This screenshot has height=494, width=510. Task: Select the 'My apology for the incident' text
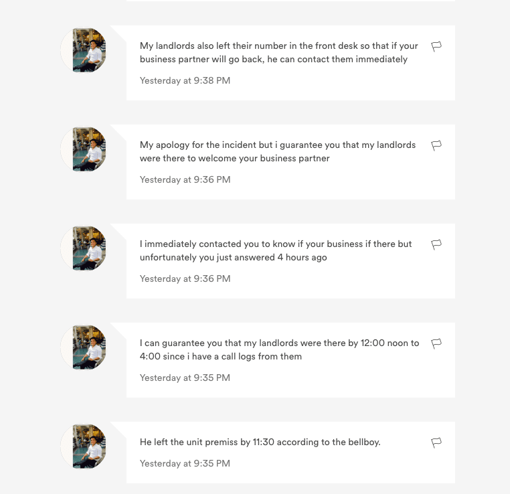coord(278,152)
